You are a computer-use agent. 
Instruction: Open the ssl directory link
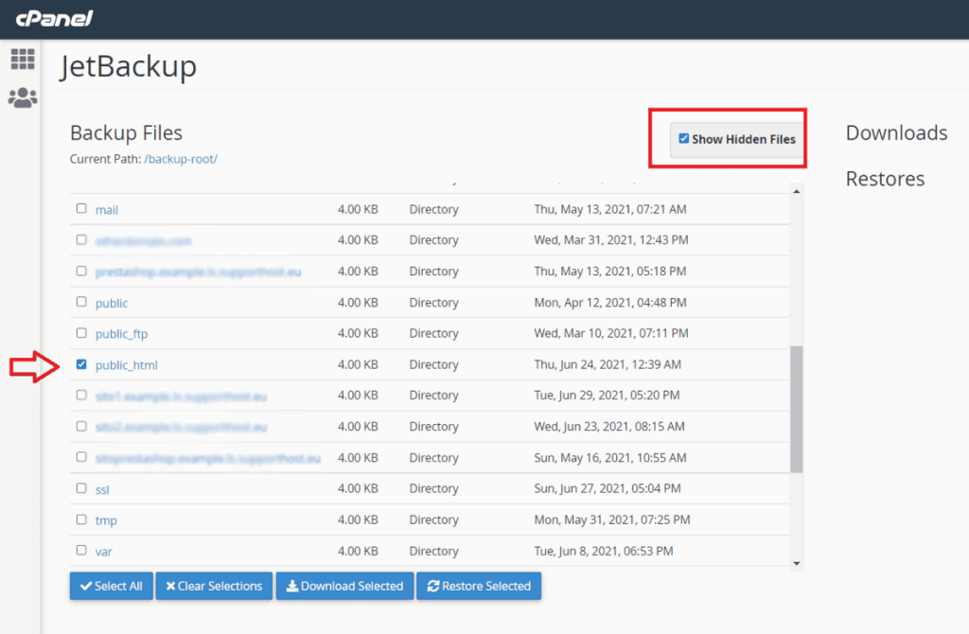click(102, 489)
